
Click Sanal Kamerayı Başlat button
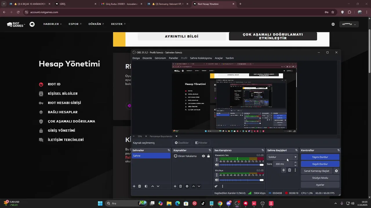pos(317,171)
